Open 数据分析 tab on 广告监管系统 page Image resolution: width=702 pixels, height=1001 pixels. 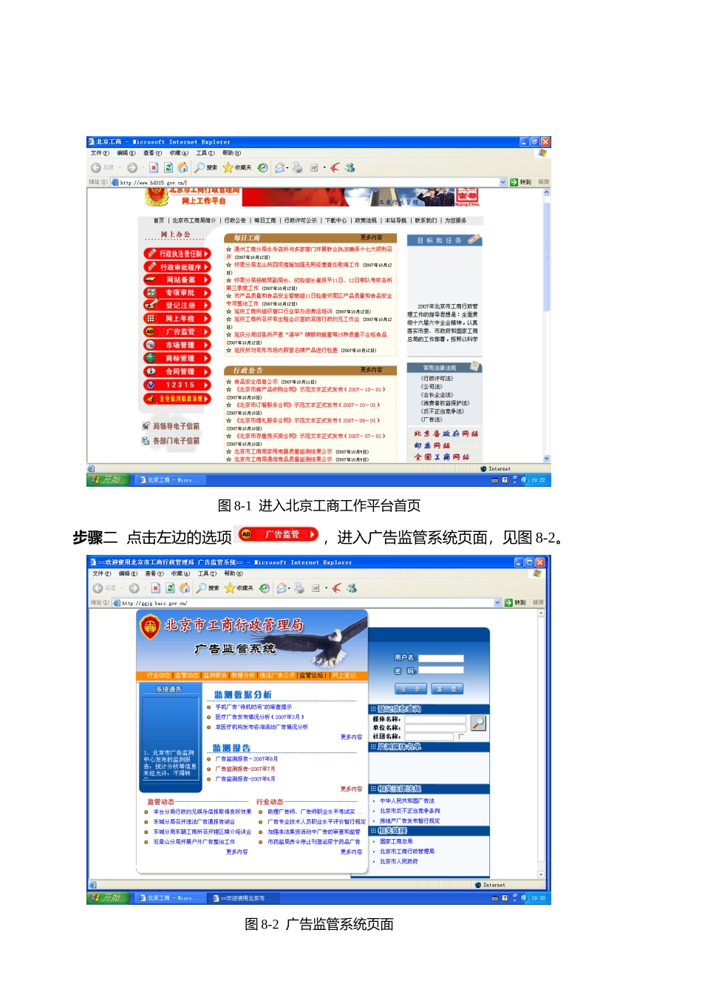242,675
